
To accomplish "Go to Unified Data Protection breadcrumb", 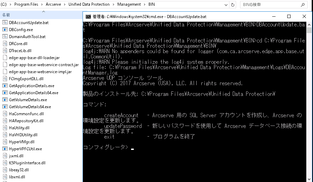I will click(89, 4).
